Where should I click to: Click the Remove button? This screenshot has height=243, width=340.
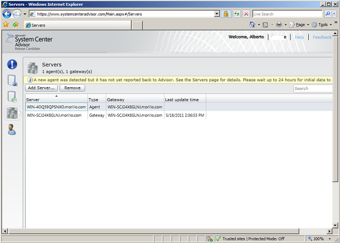coord(72,88)
